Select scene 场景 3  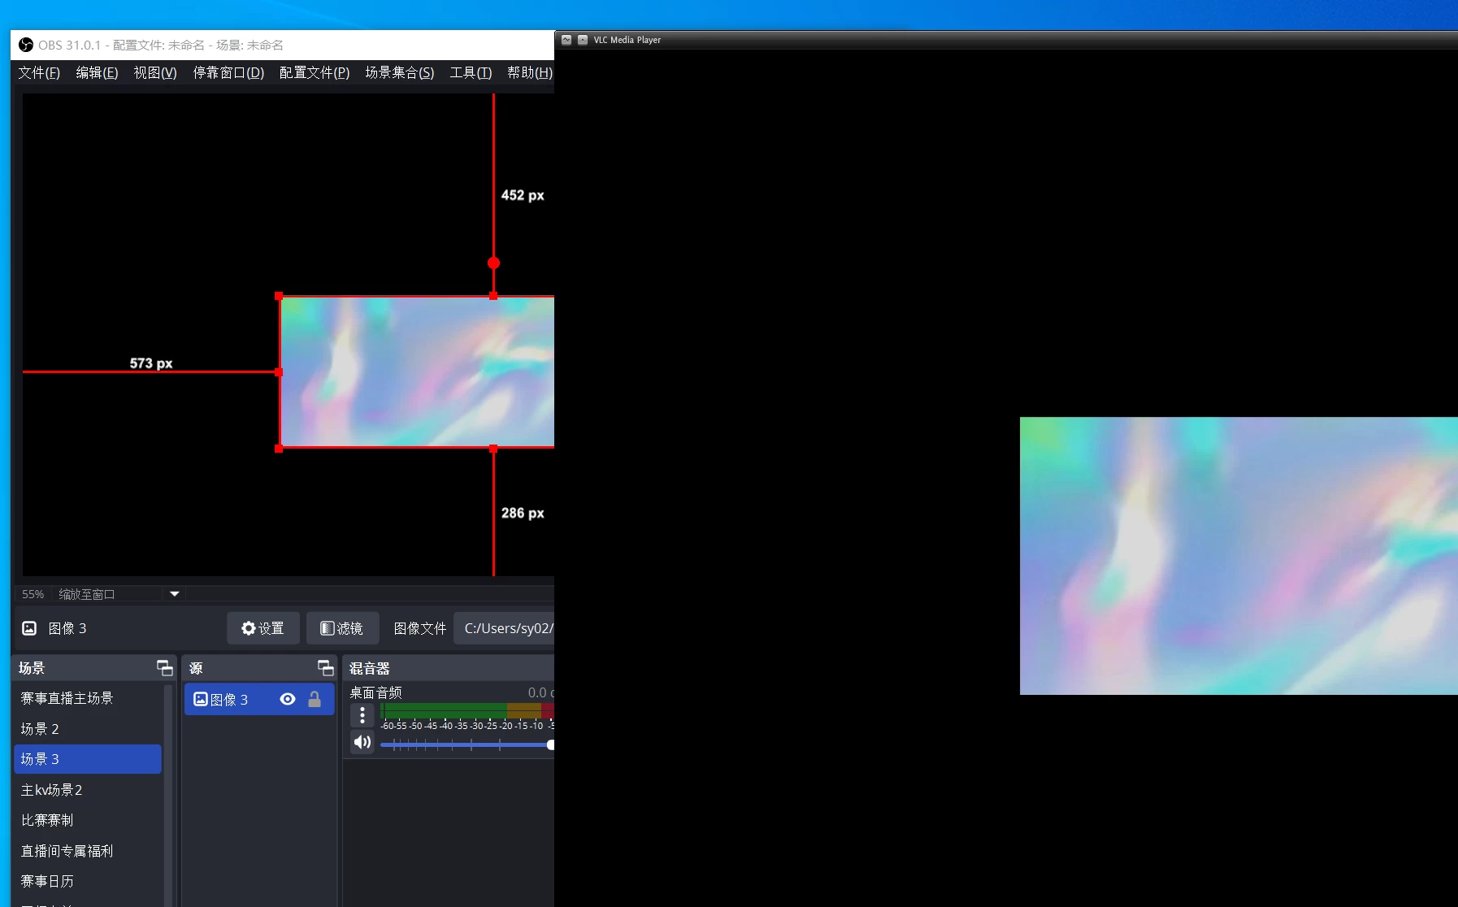coord(88,759)
